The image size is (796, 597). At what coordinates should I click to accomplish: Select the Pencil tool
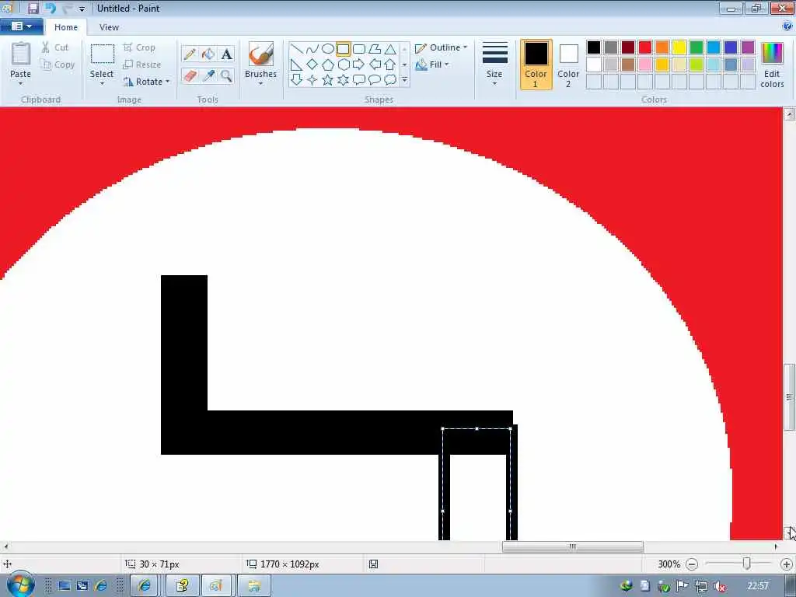click(x=190, y=54)
